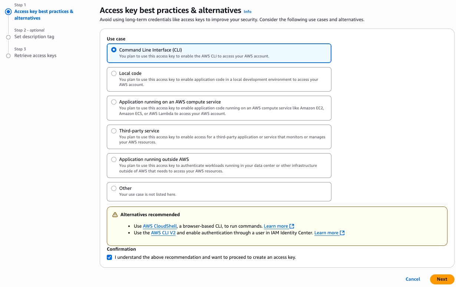This screenshot has width=456, height=287.
Task: Open the external link icon after CloudShell Learn more
Action: pos(292,226)
